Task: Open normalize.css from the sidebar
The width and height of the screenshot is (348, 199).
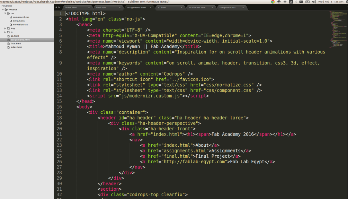Action: (x=20, y=25)
